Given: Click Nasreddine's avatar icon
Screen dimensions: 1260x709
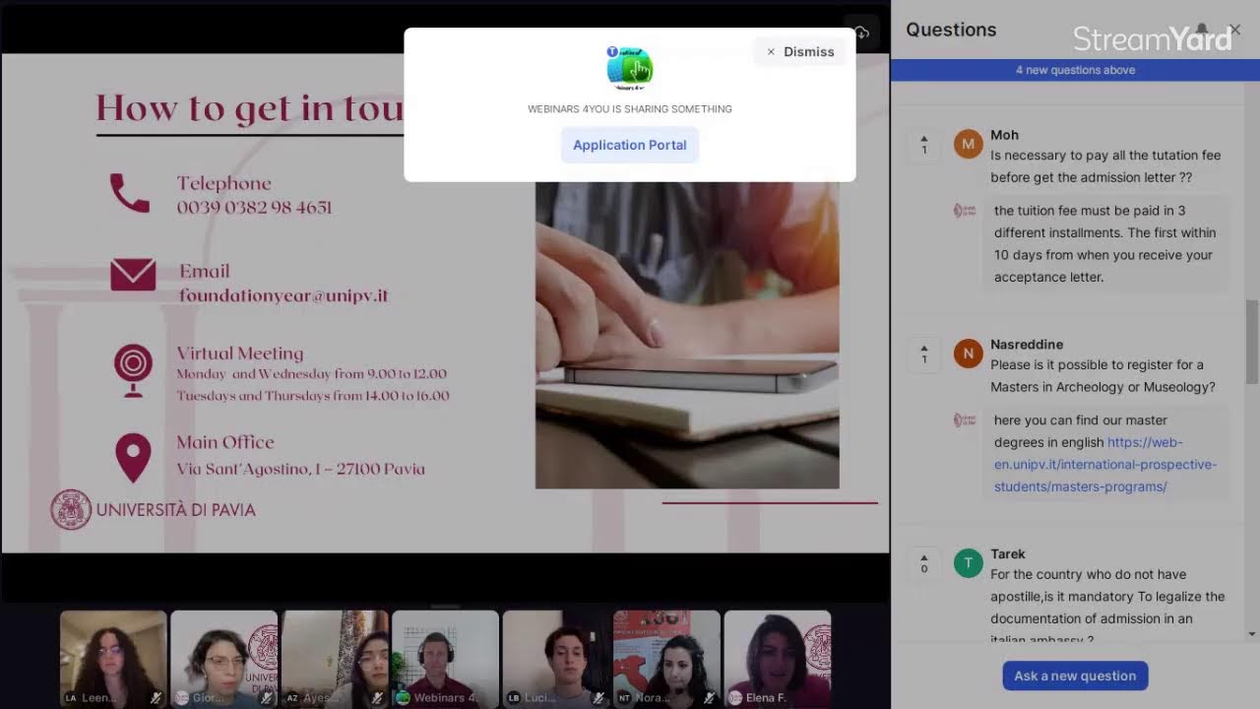Looking at the screenshot, I should coord(968,354).
